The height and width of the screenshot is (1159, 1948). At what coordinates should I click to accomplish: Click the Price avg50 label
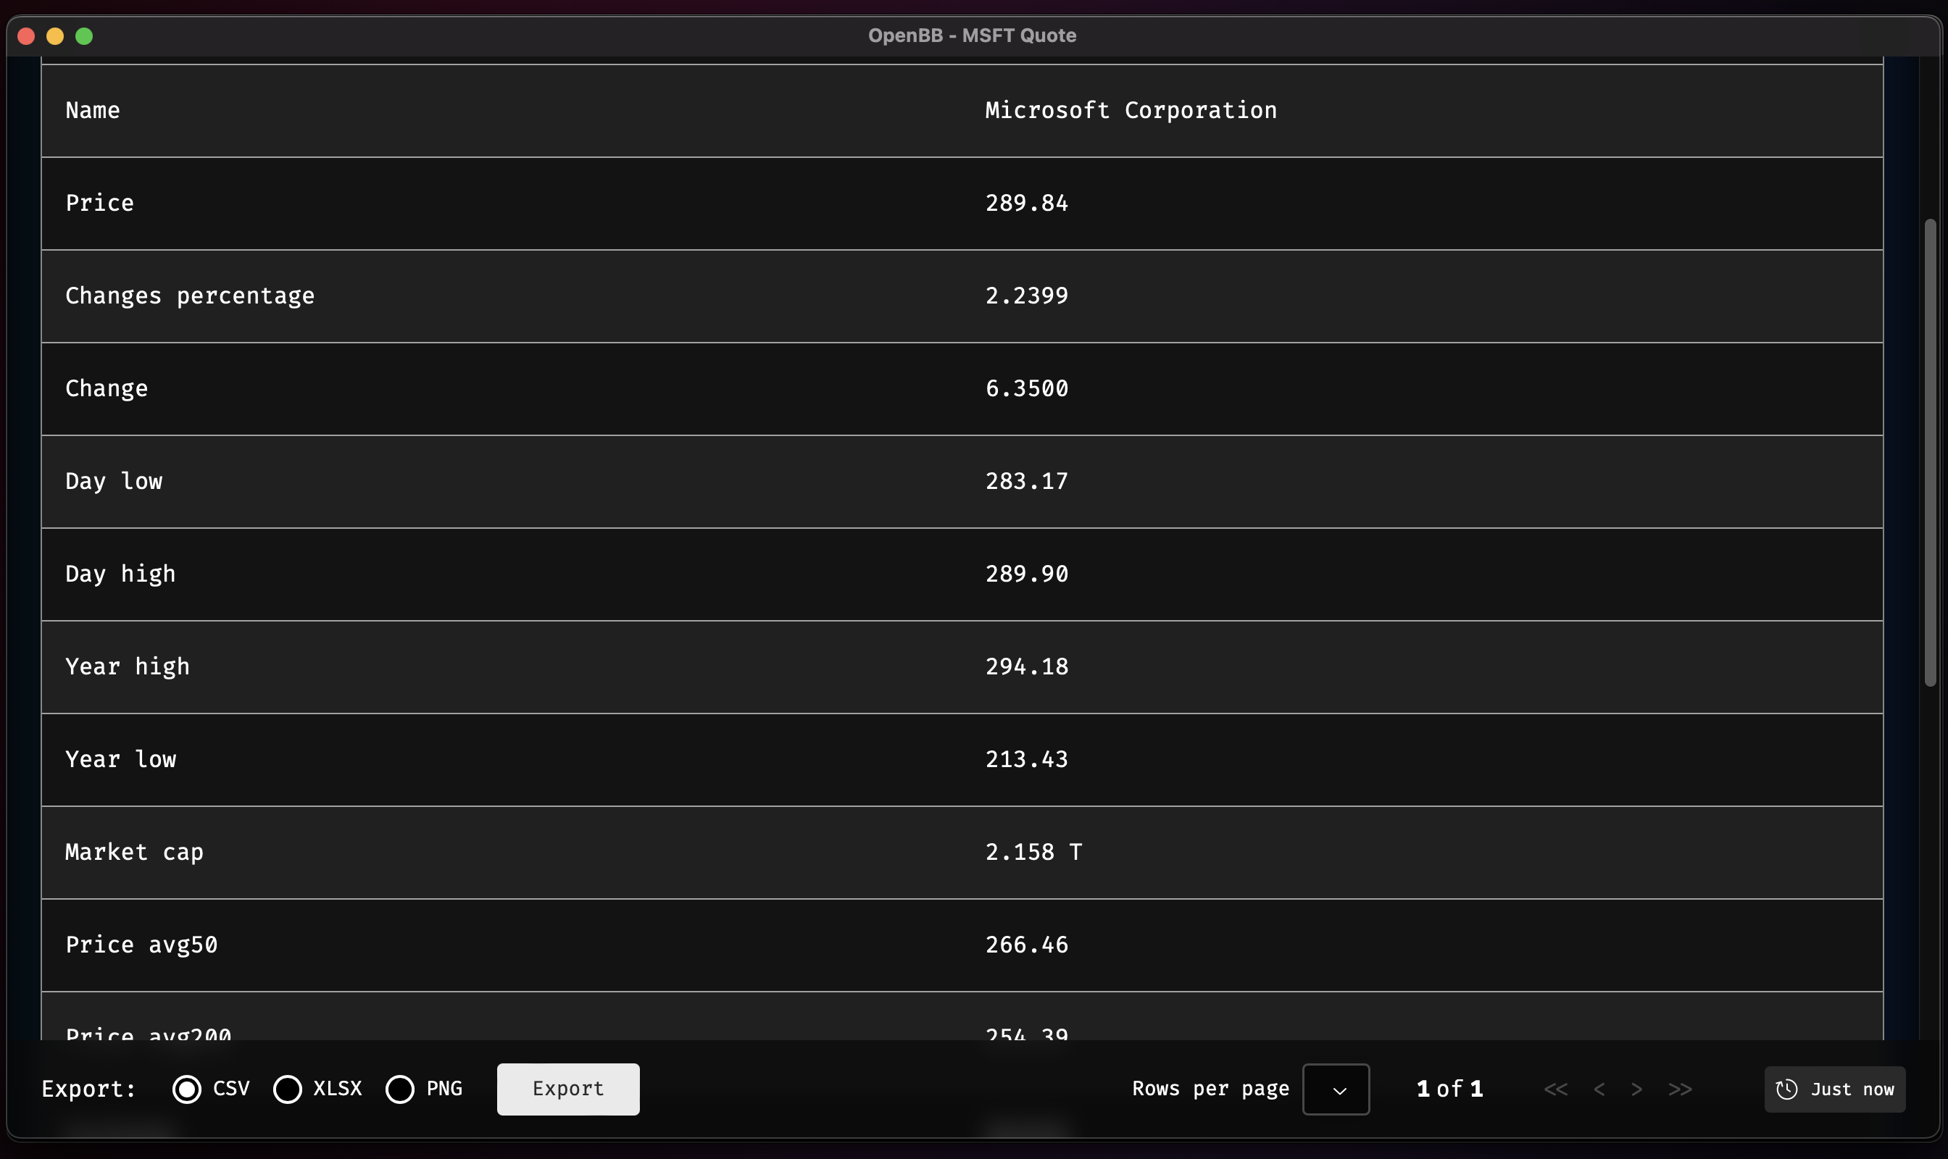[141, 945]
